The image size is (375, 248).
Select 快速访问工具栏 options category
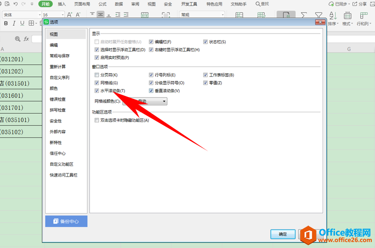pyautogui.click(x=63, y=175)
